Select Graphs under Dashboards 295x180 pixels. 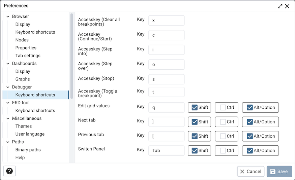pyautogui.click(x=23, y=79)
